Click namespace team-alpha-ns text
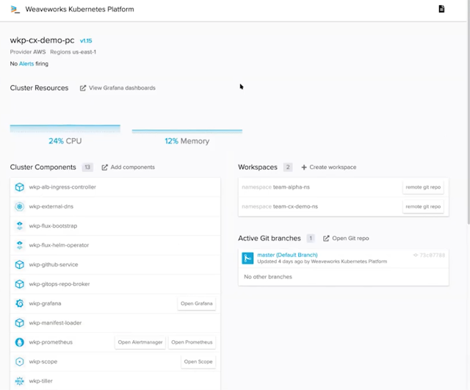The image size is (470, 390). click(276, 187)
